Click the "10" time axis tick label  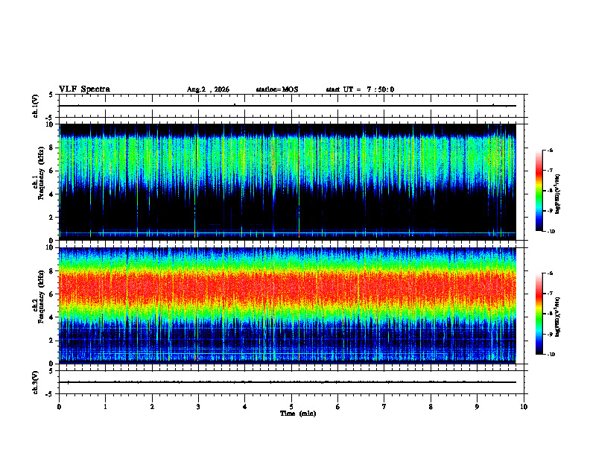(x=524, y=407)
